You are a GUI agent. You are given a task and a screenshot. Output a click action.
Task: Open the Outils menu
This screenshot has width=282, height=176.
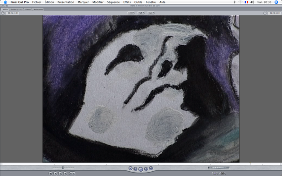[138, 2]
